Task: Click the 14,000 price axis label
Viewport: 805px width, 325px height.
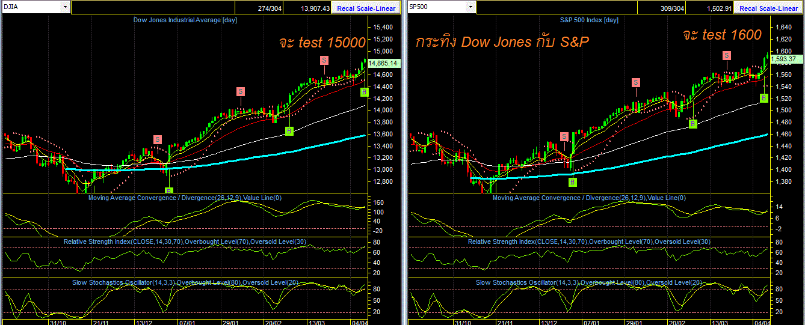Action: point(382,110)
